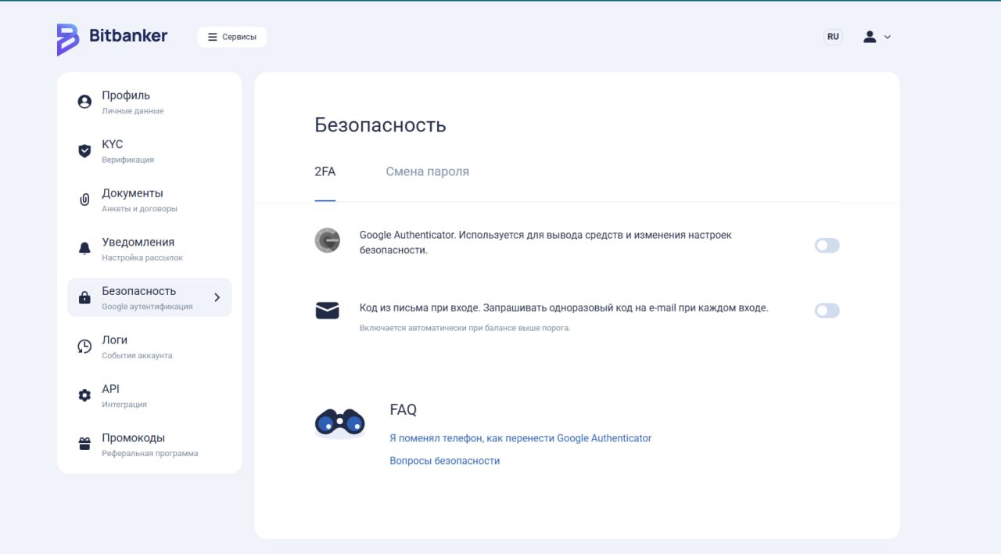Screen dimensions: 1001x554
Task: Select the 2FA tab
Action: pos(325,171)
